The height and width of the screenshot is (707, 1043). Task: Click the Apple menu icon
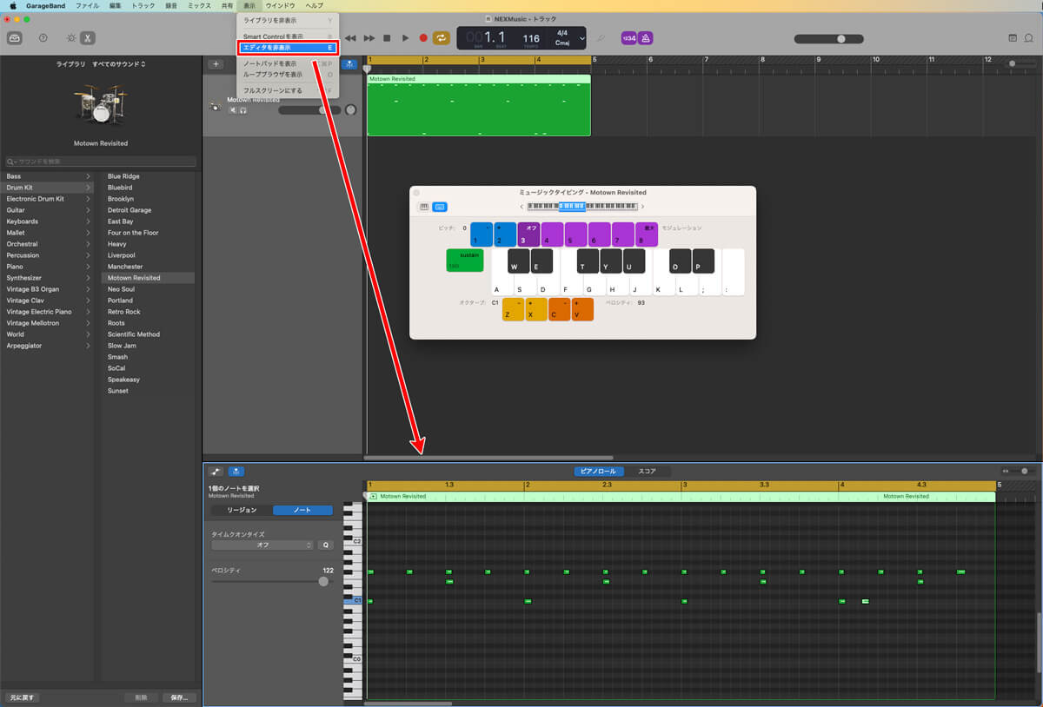tap(13, 5)
